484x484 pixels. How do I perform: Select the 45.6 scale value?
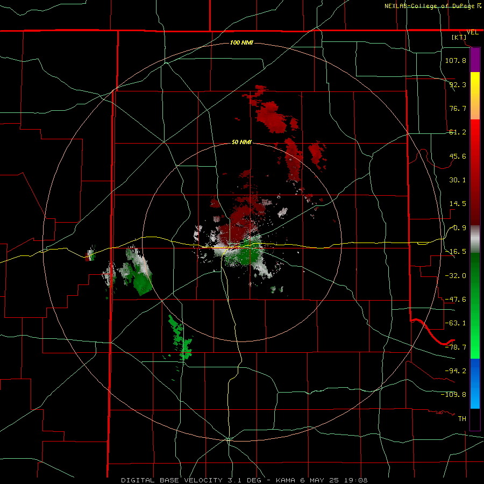458,156
